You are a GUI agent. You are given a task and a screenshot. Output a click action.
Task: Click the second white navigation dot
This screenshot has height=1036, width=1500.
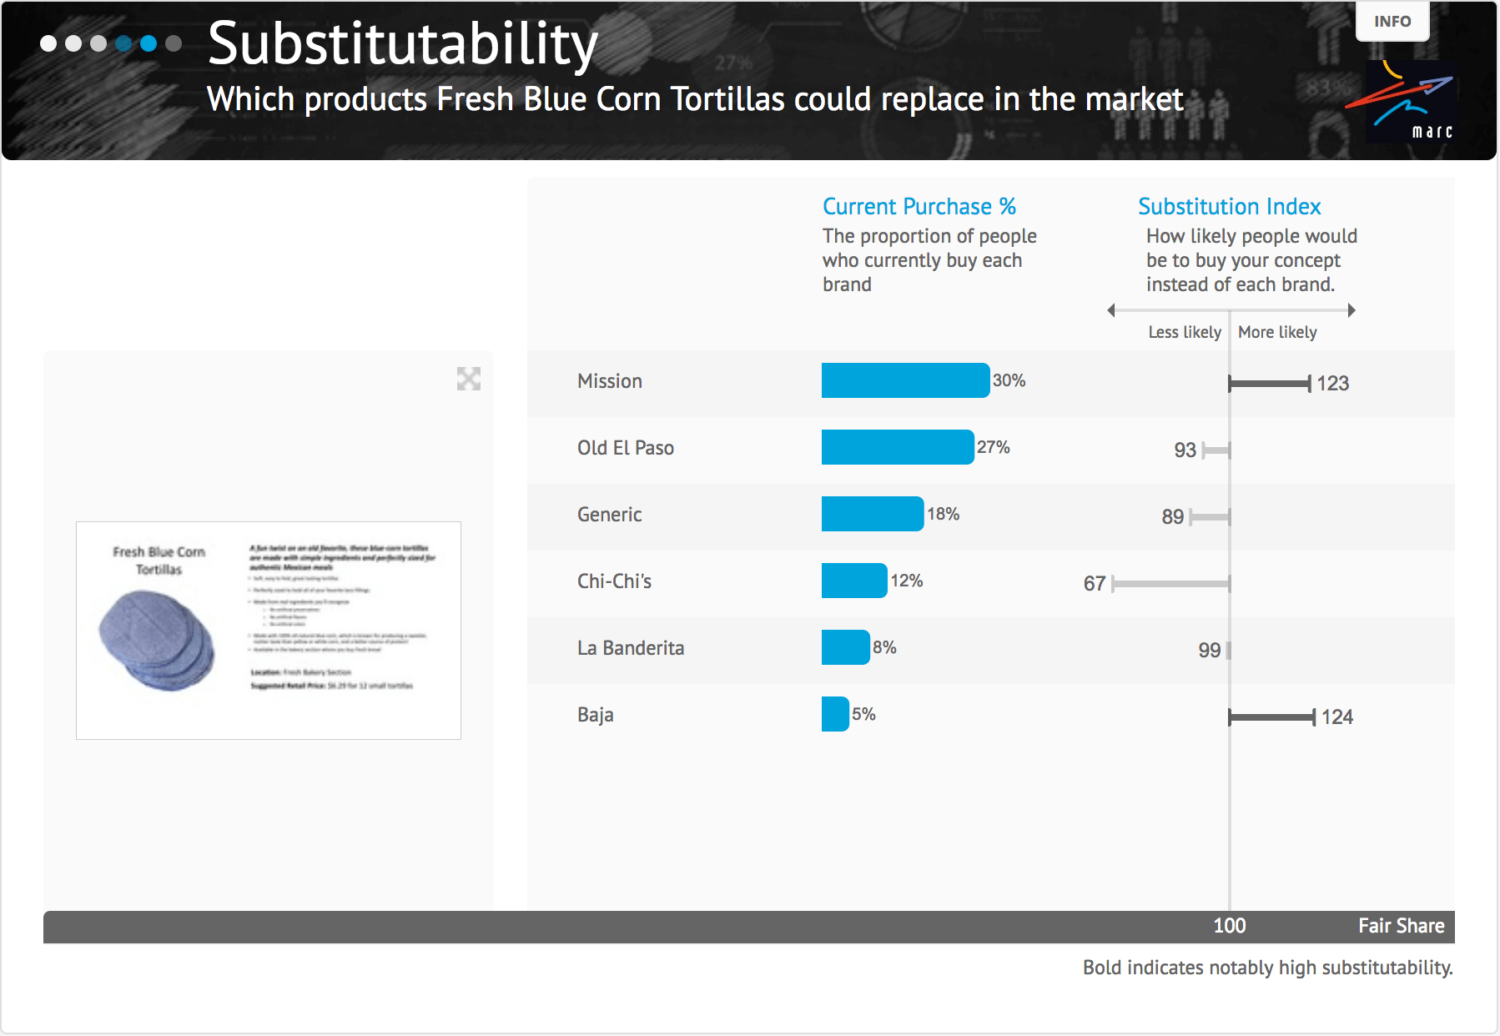[x=73, y=43]
